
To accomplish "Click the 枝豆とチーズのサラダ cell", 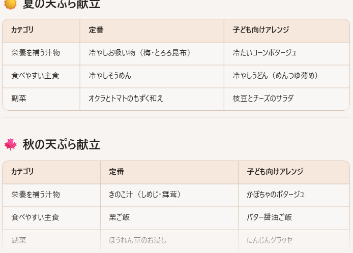I will coord(263,99).
